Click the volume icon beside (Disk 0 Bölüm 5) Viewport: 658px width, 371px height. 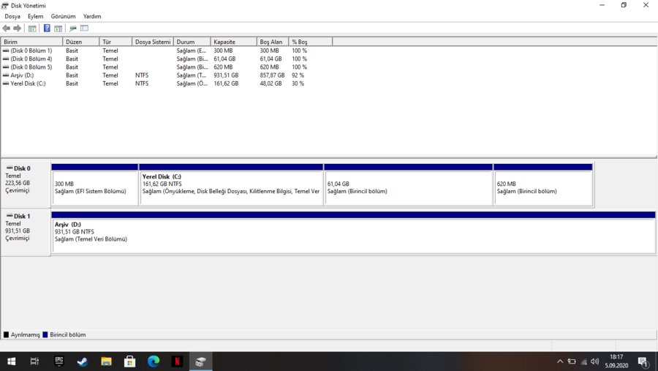tap(5, 67)
